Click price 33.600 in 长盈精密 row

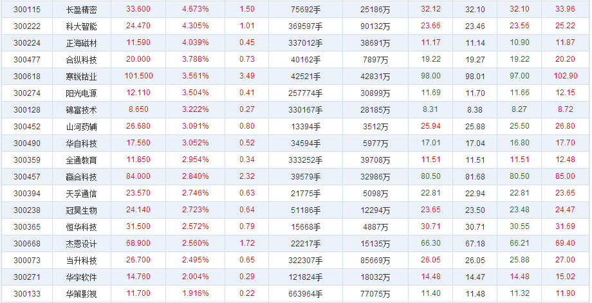138,9
